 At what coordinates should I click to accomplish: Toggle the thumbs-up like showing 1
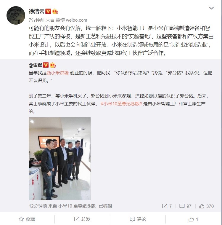(x=193, y=219)
